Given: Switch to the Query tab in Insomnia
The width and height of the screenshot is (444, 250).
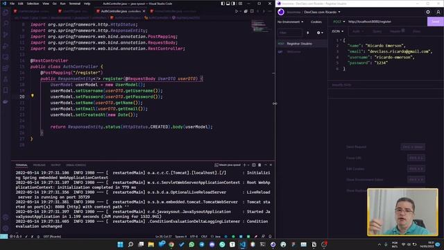Looking at the screenshot, I should point(377,31).
